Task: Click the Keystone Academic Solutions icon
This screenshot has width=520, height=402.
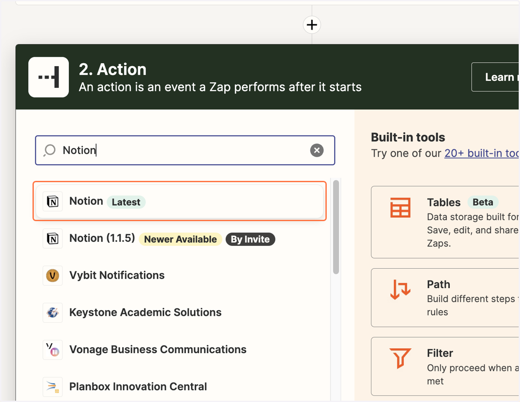Action: (x=52, y=312)
